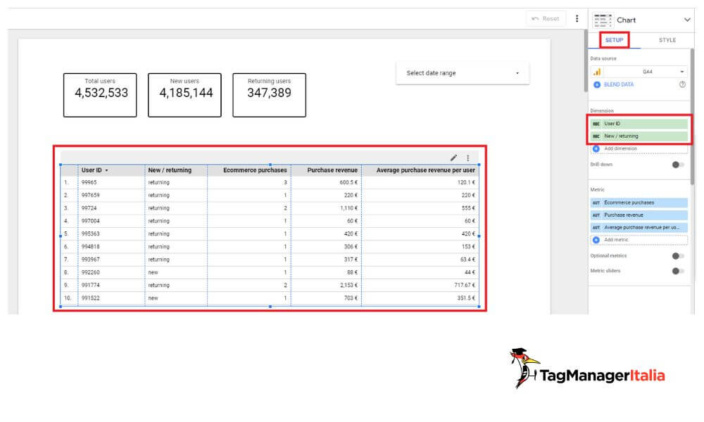Select the Total users scorecard
The height and width of the screenshot is (422, 704).
[100, 95]
